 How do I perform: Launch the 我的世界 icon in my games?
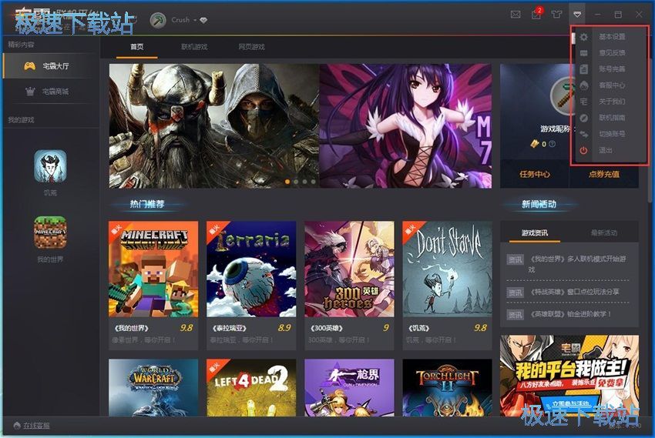(50, 232)
